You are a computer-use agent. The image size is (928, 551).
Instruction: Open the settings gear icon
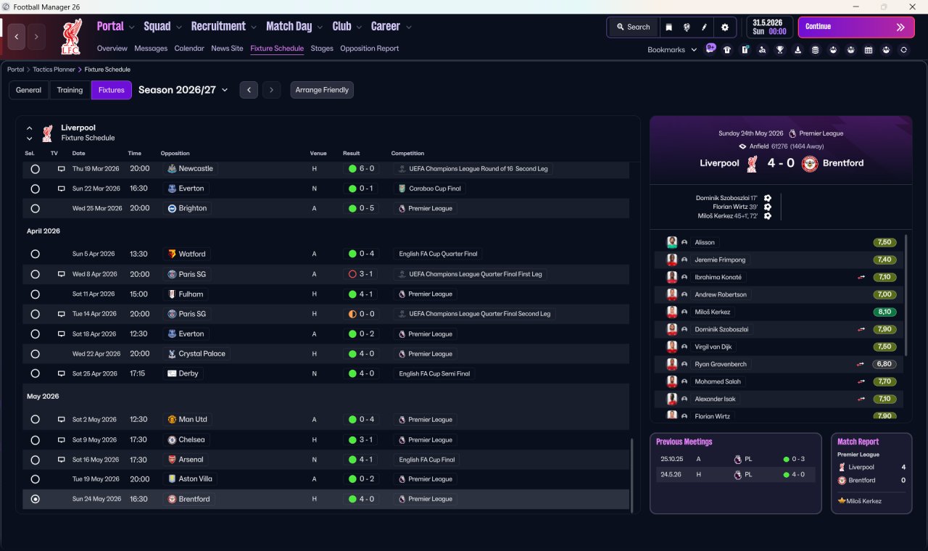click(x=724, y=27)
